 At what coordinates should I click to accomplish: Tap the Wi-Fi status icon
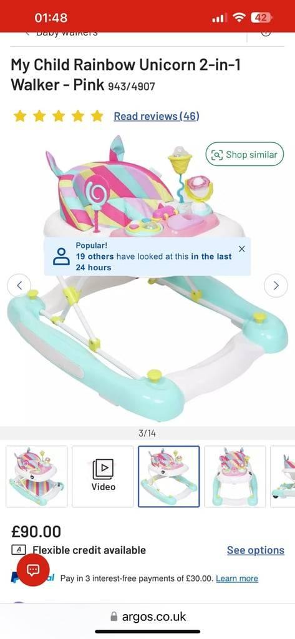point(238,17)
